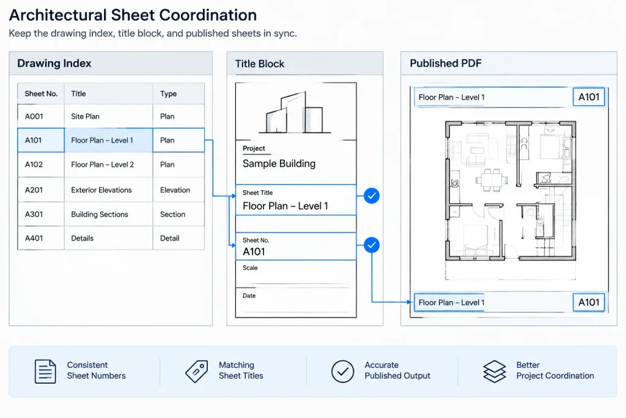Click the top Floor Plan – Level 1 PDF title

452,97
